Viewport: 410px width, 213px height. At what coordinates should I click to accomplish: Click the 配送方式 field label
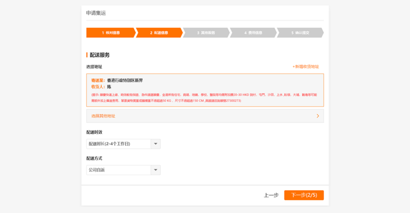click(x=94, y=158)
